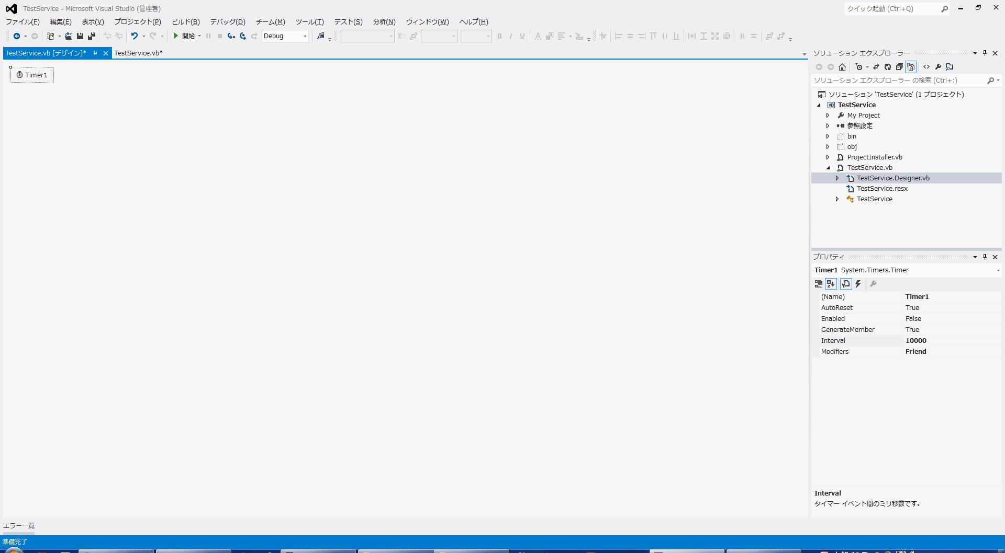Select the Timer1 component on designer
Screen dimensions: 1005x553
pyautogui.click(x=32, y=75)
